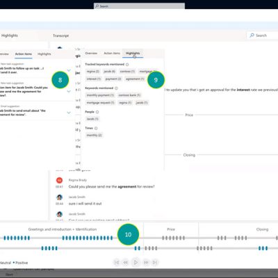Select the jacob (6) tracked keyword chip
Image resolution: width=278 pixels, height=278 pixels.
click(109, 72)
